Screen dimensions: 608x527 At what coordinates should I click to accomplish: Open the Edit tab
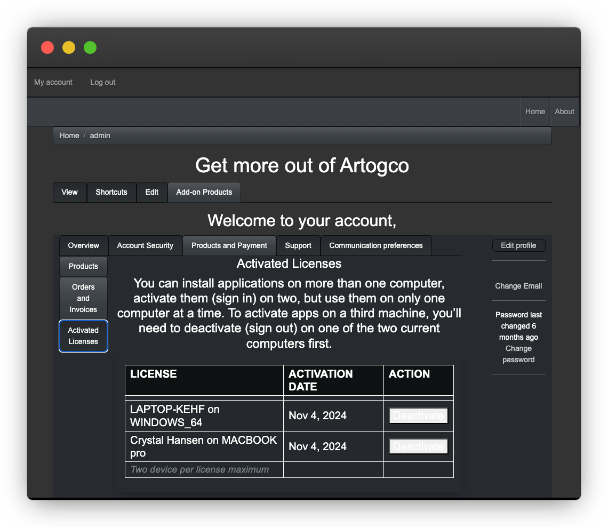click(152, 193)
